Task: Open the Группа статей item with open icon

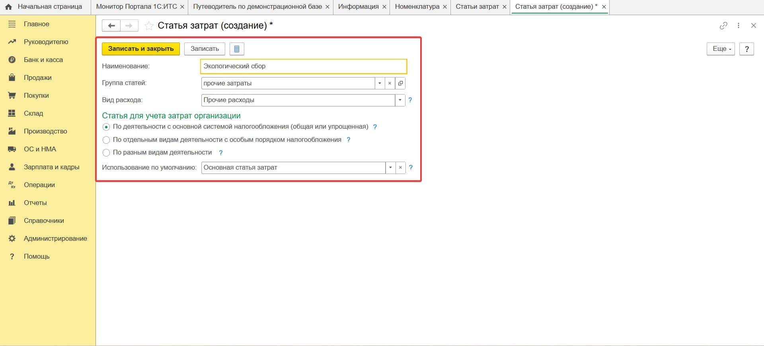Action: pos(400,83)
